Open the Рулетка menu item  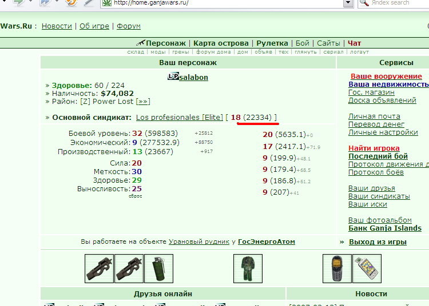point(272,43)
